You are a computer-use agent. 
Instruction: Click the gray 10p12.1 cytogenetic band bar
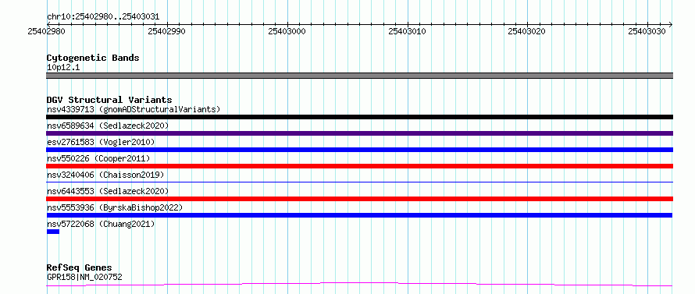(x=359, y=76)
